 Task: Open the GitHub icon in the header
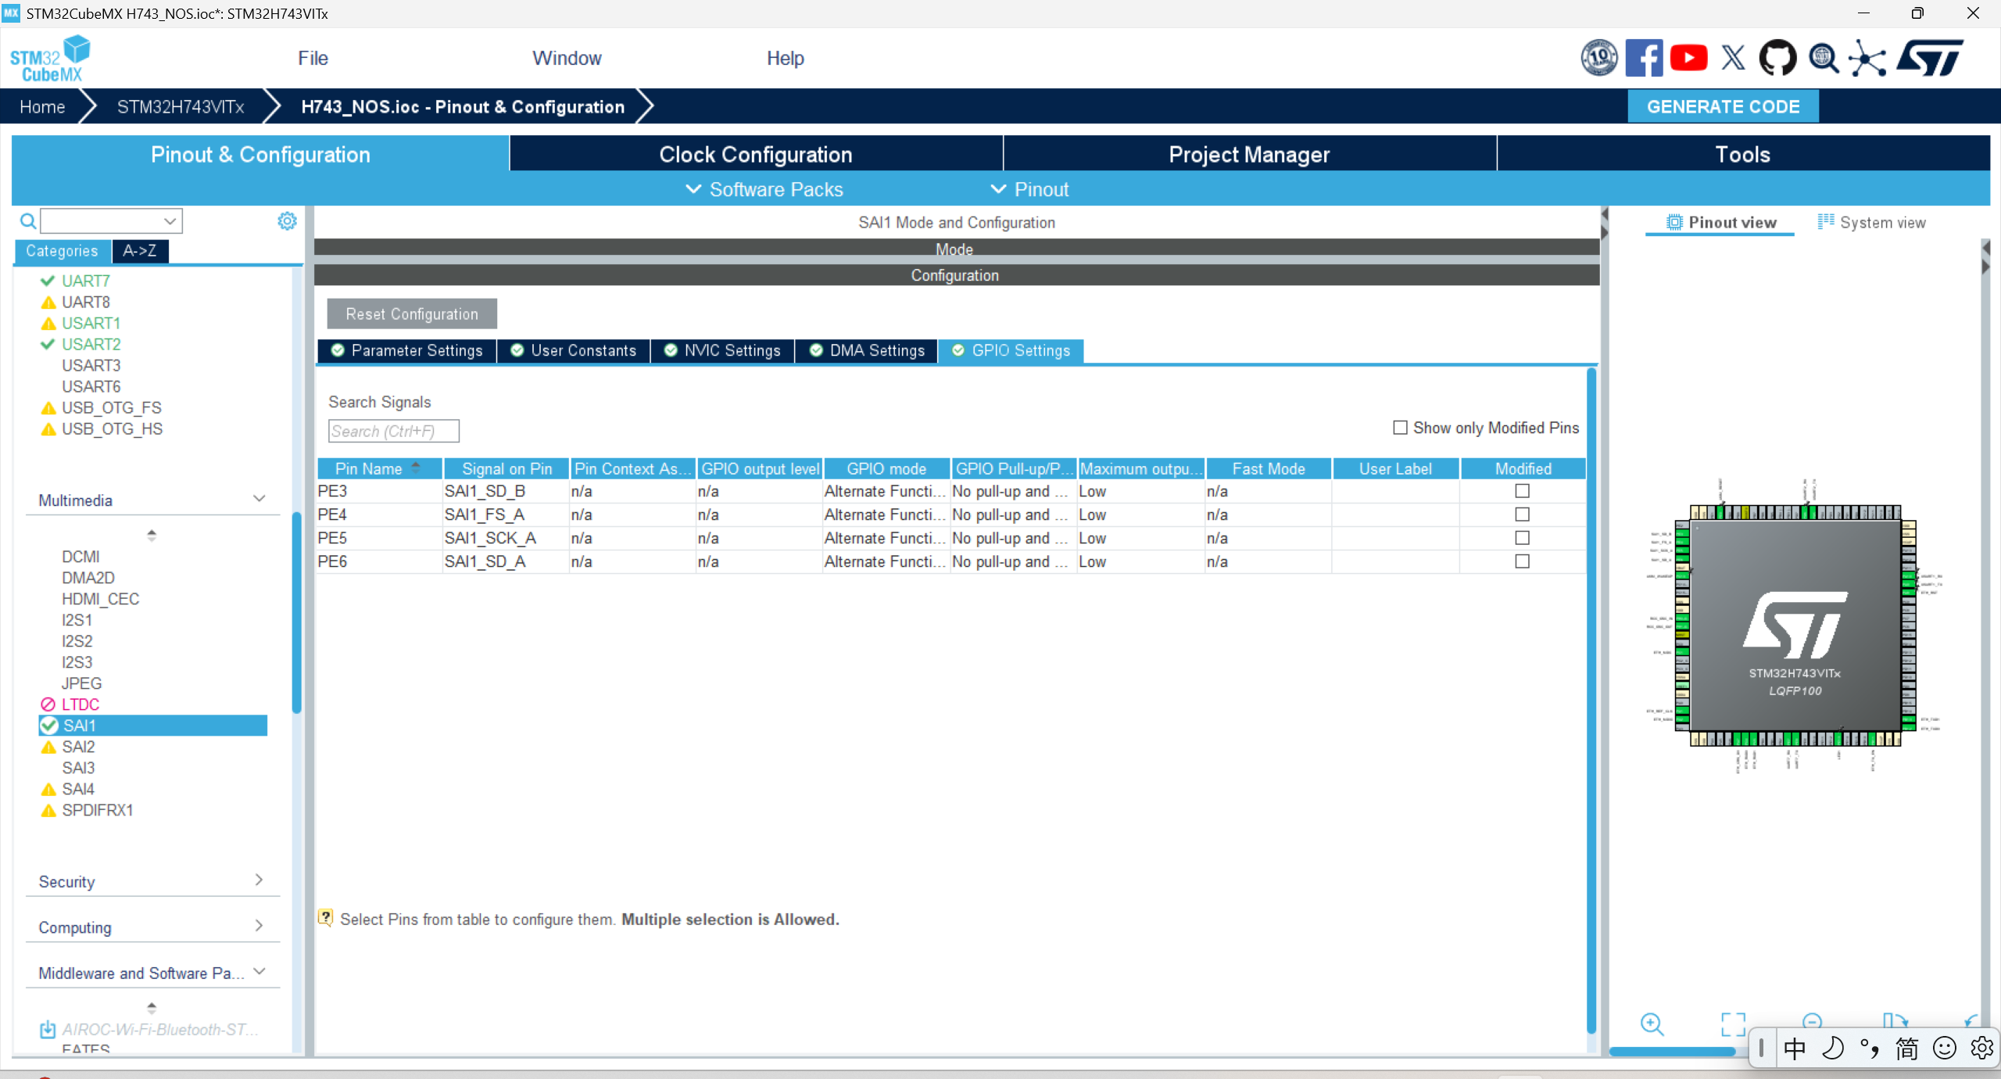(1777, 58)
